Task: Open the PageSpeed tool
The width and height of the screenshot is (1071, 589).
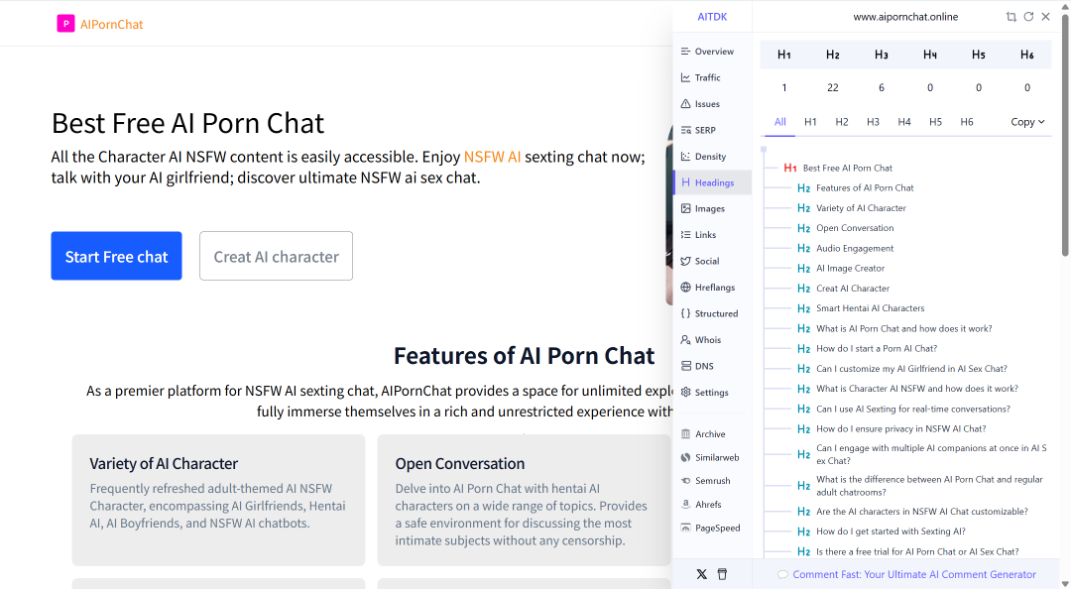Action: pos(712,528)
